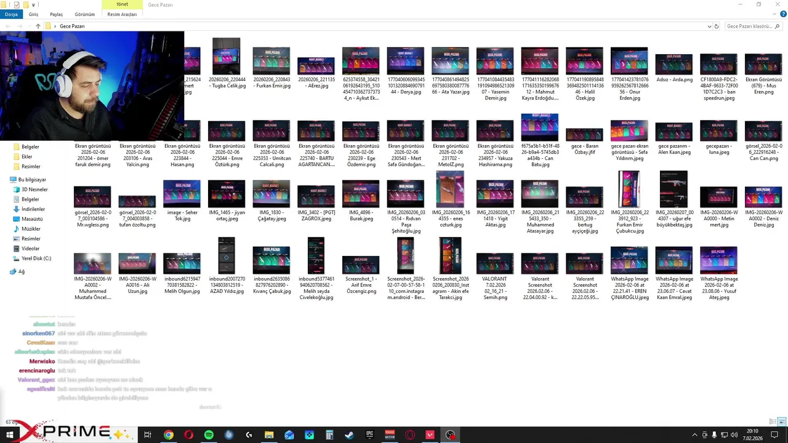Click the Windows Start button
This screenshot has height=443, width=788.
[10, 435]
